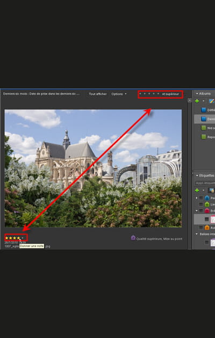Click the fifth star in rating filter

tap(158, 94)
